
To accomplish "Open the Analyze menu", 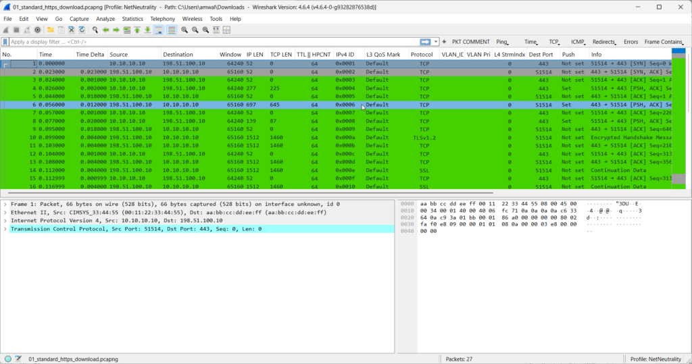I will 105,19.
